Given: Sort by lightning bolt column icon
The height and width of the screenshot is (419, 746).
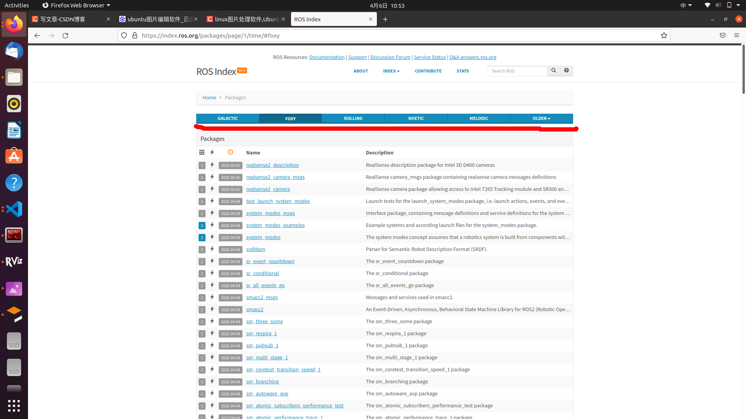Looking at the screenshot, I should (x=212, y=152).
